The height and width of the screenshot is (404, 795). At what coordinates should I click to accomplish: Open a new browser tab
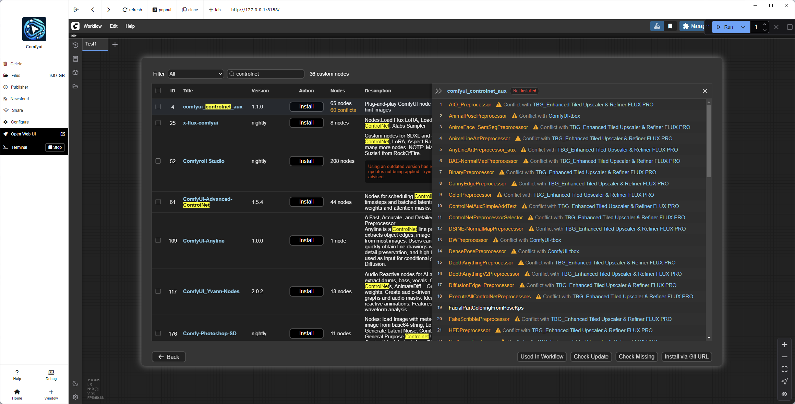[215, 10]
